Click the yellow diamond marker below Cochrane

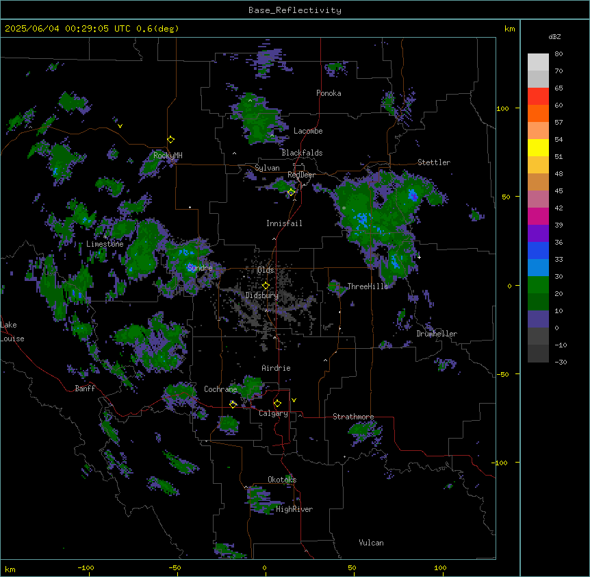pos(233,404)
